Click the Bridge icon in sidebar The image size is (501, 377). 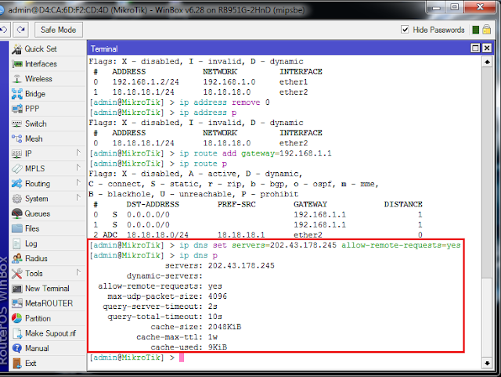click(x=16, y=94)
